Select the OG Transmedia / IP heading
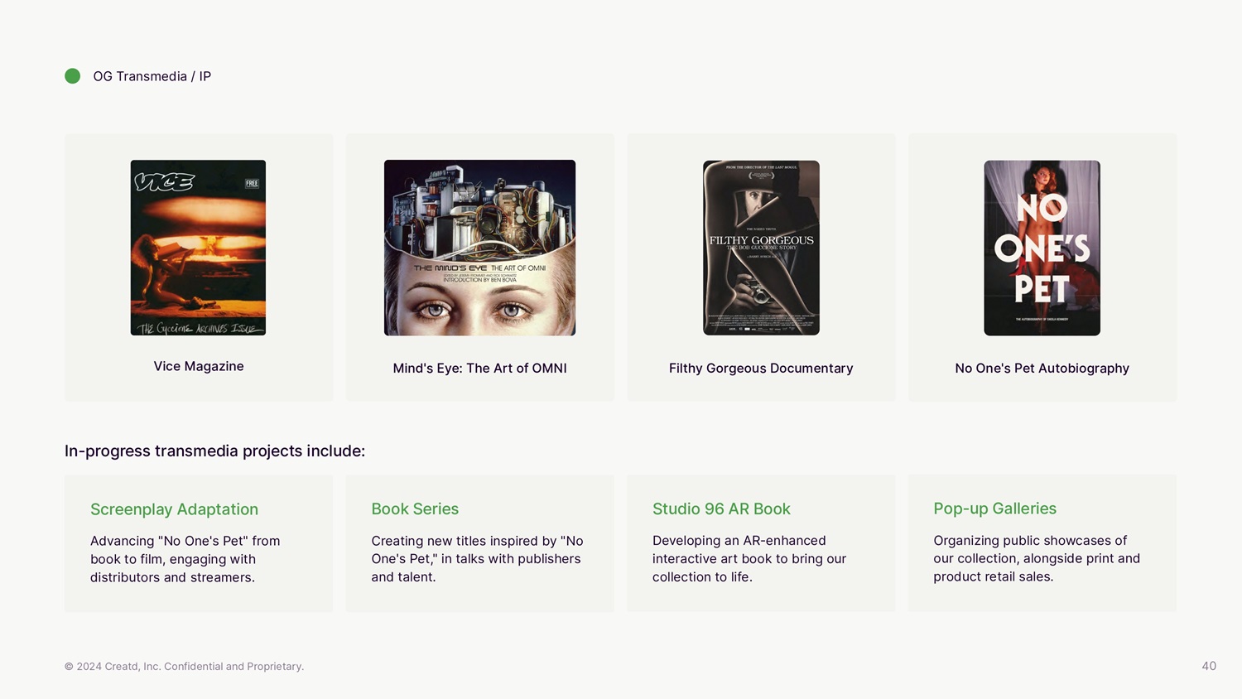 [152, 76]
